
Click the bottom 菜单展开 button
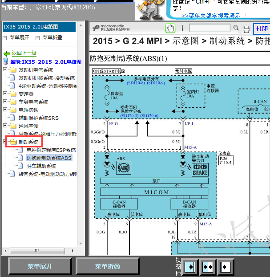40,266
